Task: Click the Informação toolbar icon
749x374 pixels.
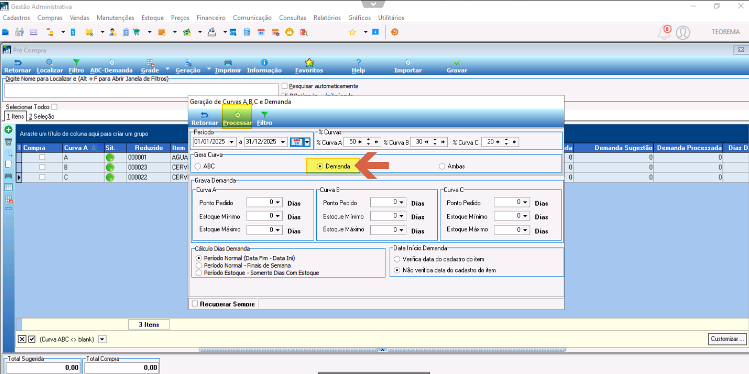Action: coord(264,62)
